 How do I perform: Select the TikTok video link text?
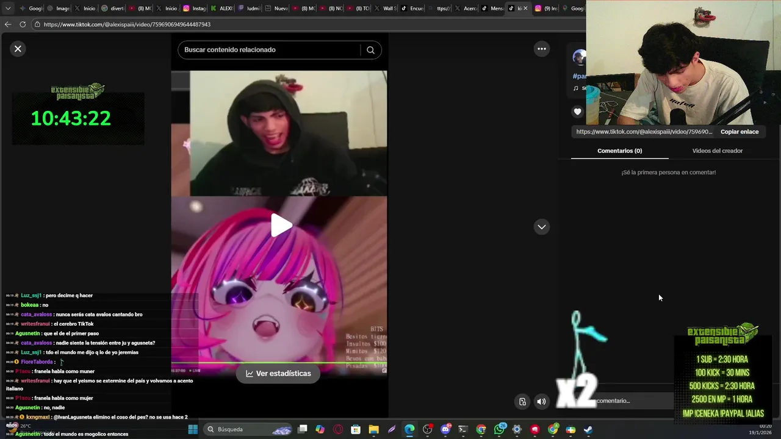(x=644, y=132)
